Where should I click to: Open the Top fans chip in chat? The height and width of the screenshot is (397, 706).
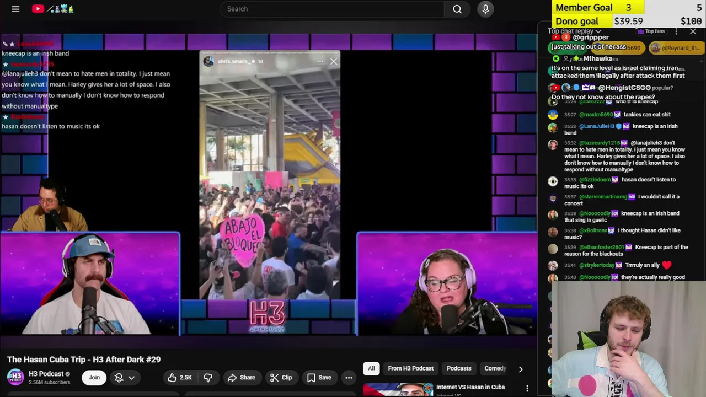click(651, 31)
